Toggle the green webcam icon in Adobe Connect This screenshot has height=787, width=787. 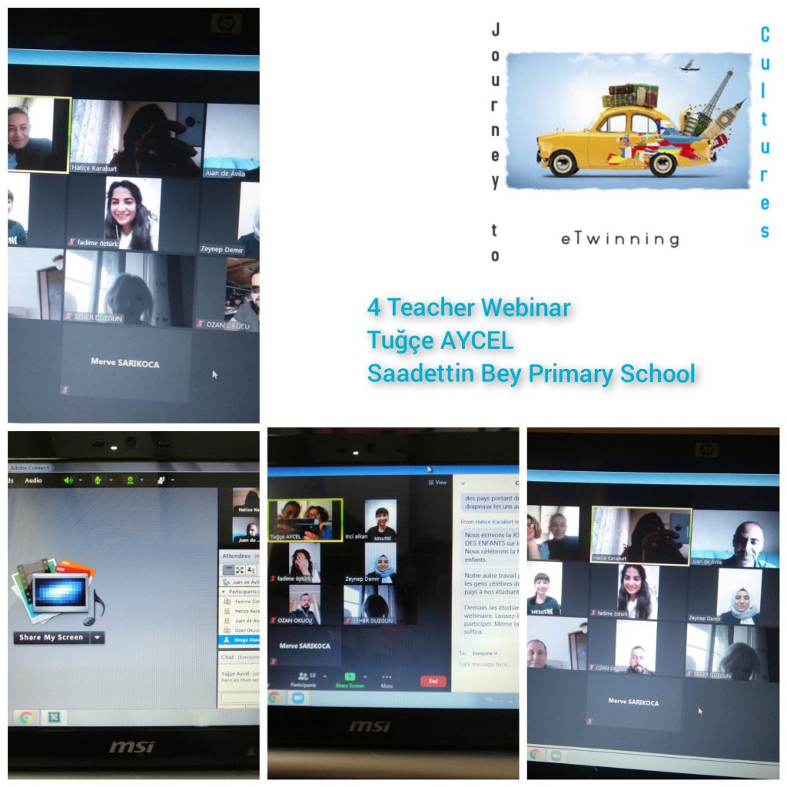(x=130, y=480)
